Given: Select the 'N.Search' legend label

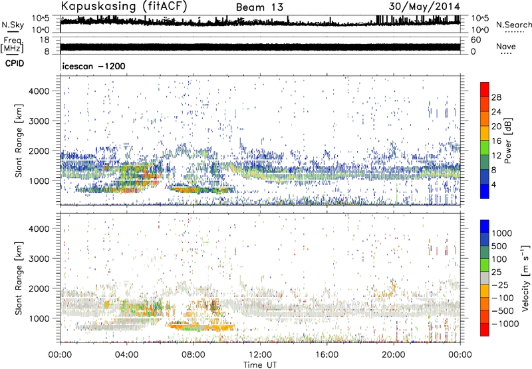Looking at the screenshot, I should (513, 25).
